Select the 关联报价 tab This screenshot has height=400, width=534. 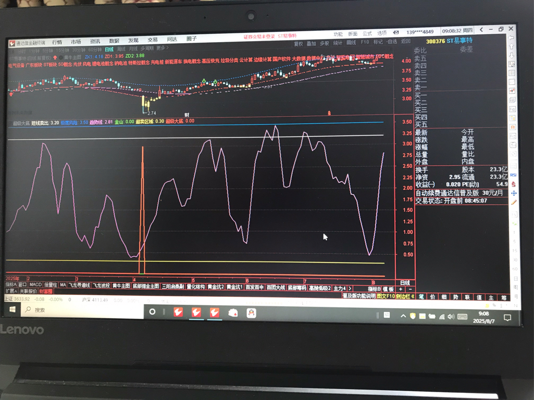tap(28, 291)
